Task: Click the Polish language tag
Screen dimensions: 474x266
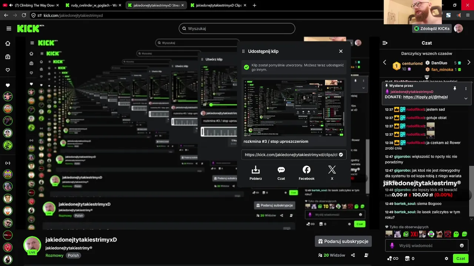Action: click(73, 255)
